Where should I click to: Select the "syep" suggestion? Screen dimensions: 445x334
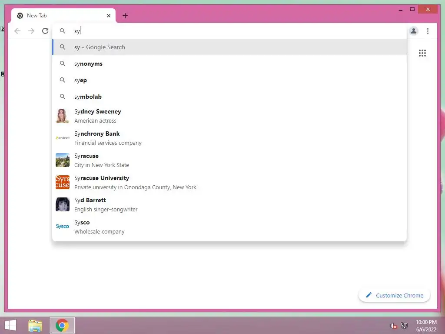229,80
